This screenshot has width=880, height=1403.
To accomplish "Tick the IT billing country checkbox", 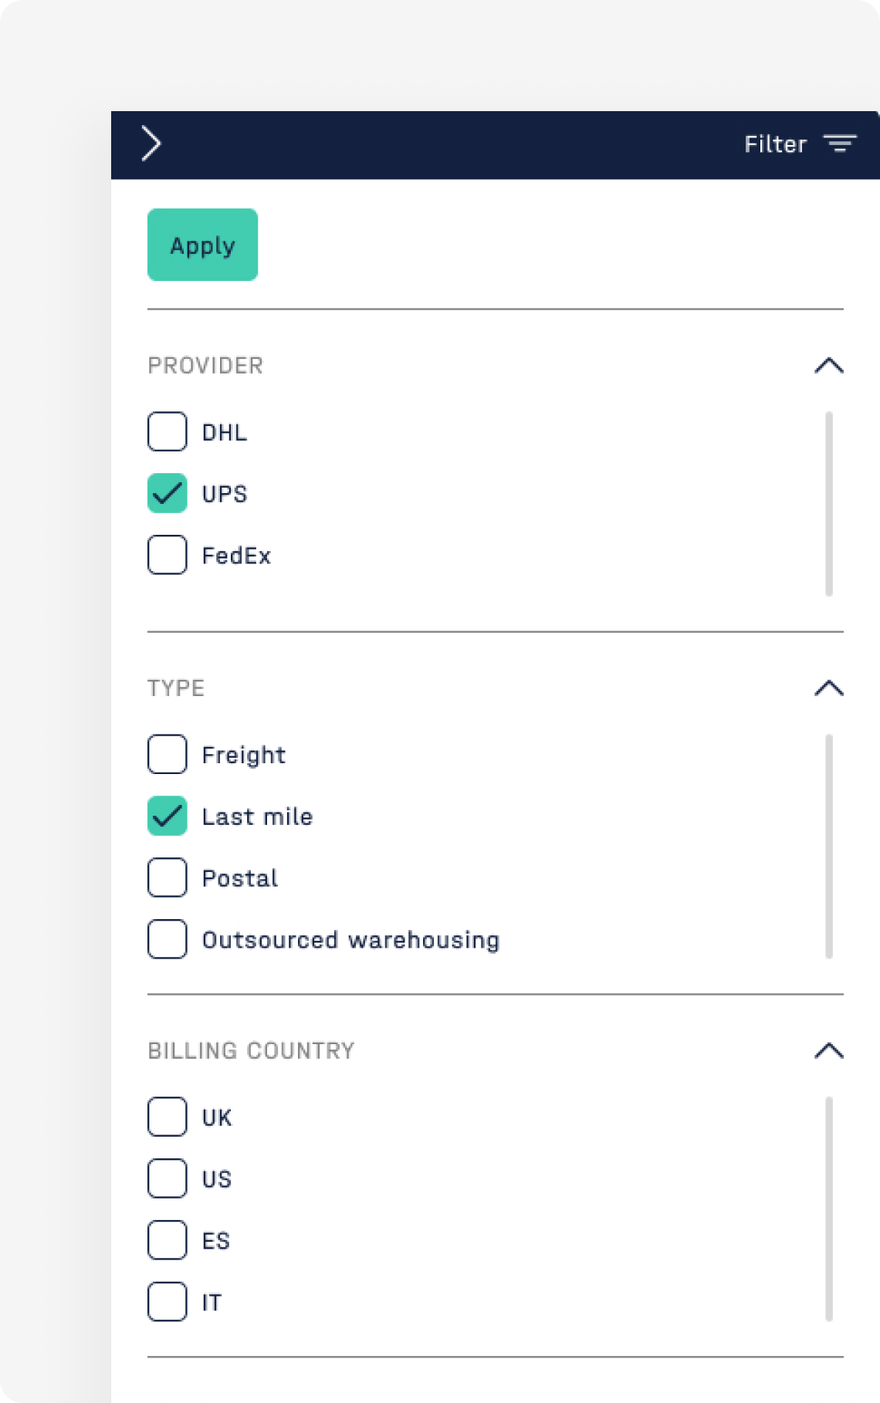I will tap(168, 1302).
